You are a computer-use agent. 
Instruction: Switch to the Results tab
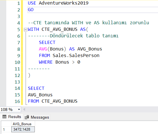[12, 117]
